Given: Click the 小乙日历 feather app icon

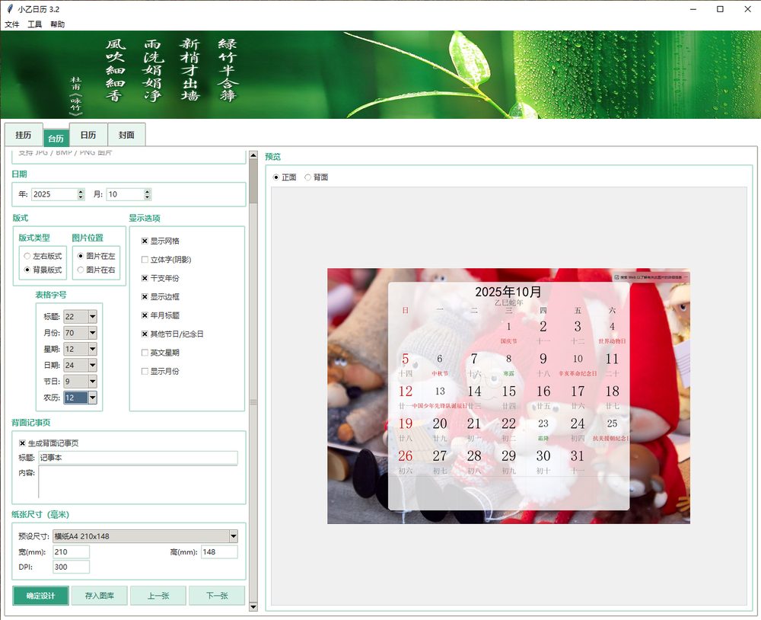Looking at the screenshot, I should [x=10, y=8].
